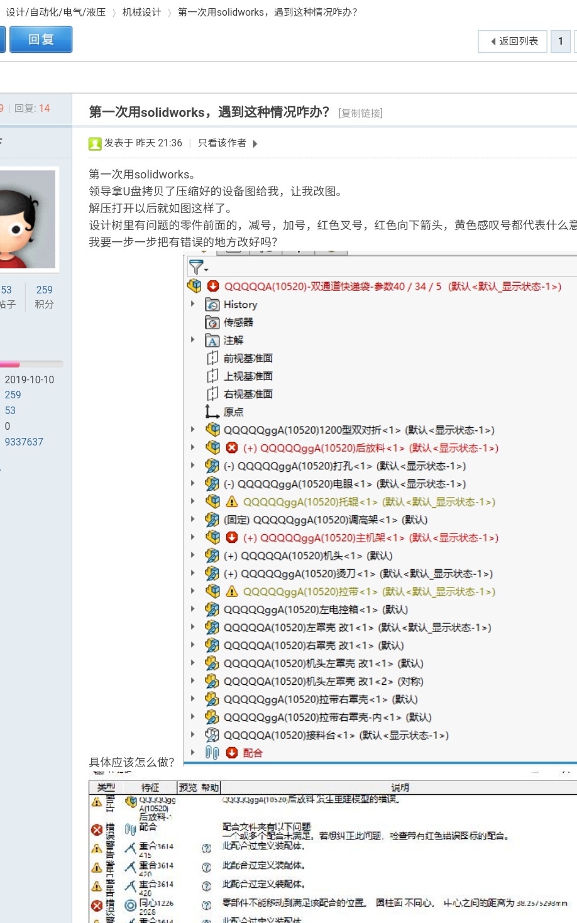Click component icon of 烫刀<1>
Image resolution: width=577 pixels, height=923 pixels.
[212, 574]
